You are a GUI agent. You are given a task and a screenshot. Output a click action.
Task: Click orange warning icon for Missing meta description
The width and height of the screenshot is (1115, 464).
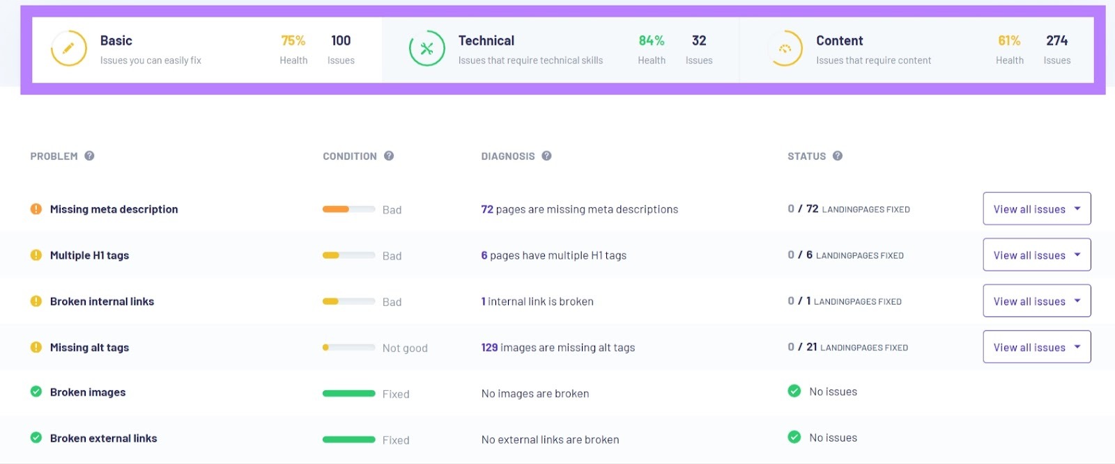coord(36,209)
